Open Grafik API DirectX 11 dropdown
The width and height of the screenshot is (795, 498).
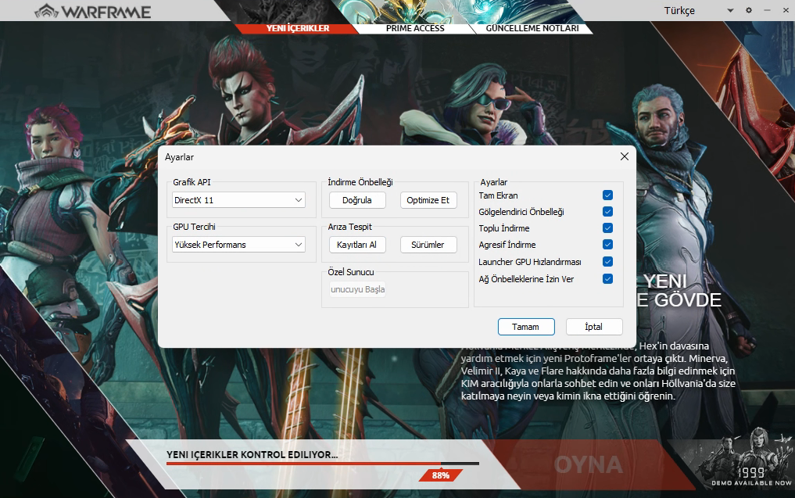click(x=238, y=200)
